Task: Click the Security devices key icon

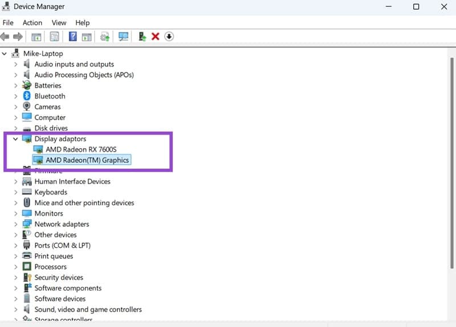Action: [x=27, y=277]
